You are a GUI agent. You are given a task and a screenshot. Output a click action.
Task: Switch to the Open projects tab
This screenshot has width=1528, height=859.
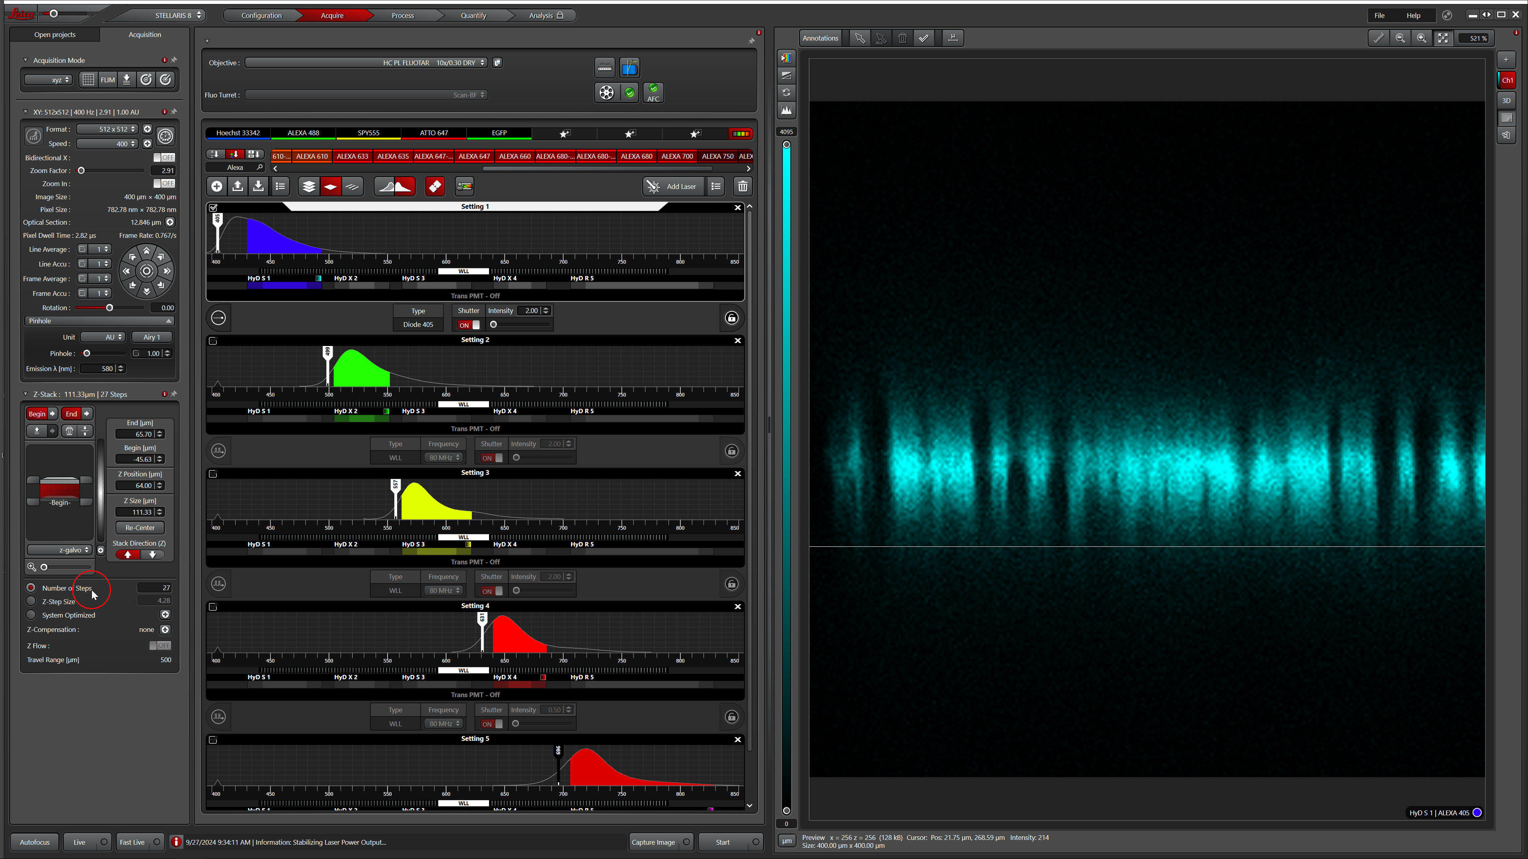click(55, 34)
